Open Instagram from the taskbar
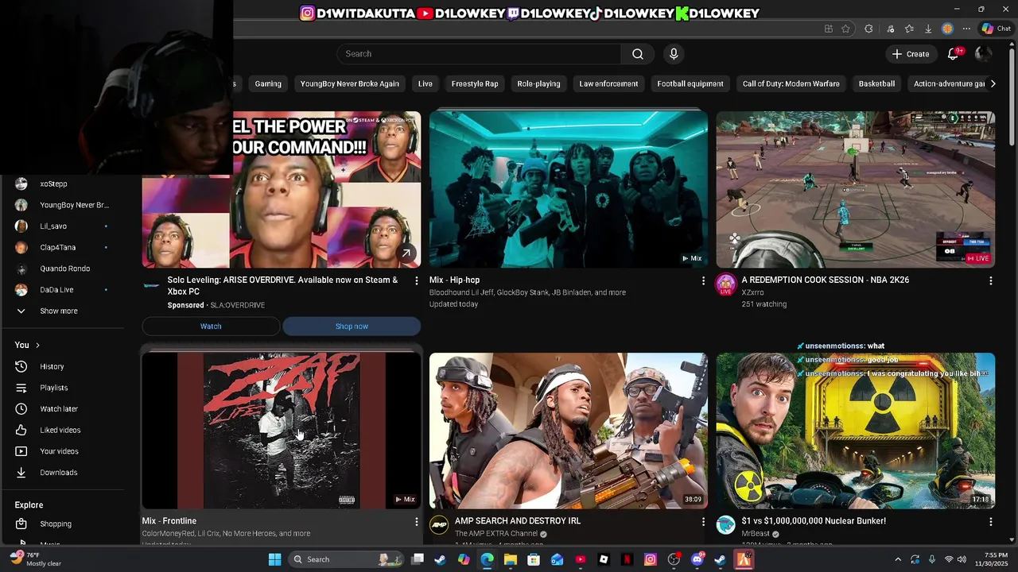The width and height of the screenshot is (1018, 572). pos(651,559)
